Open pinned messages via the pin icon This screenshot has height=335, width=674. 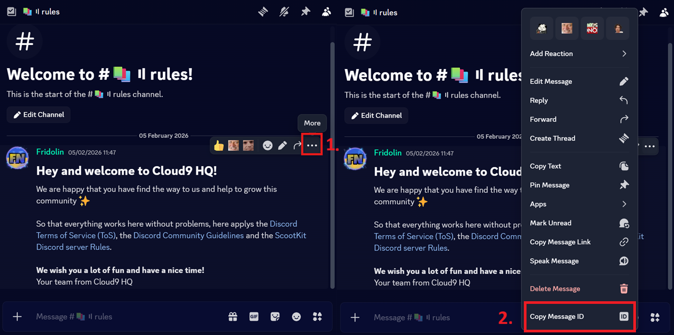coord(305,12)
